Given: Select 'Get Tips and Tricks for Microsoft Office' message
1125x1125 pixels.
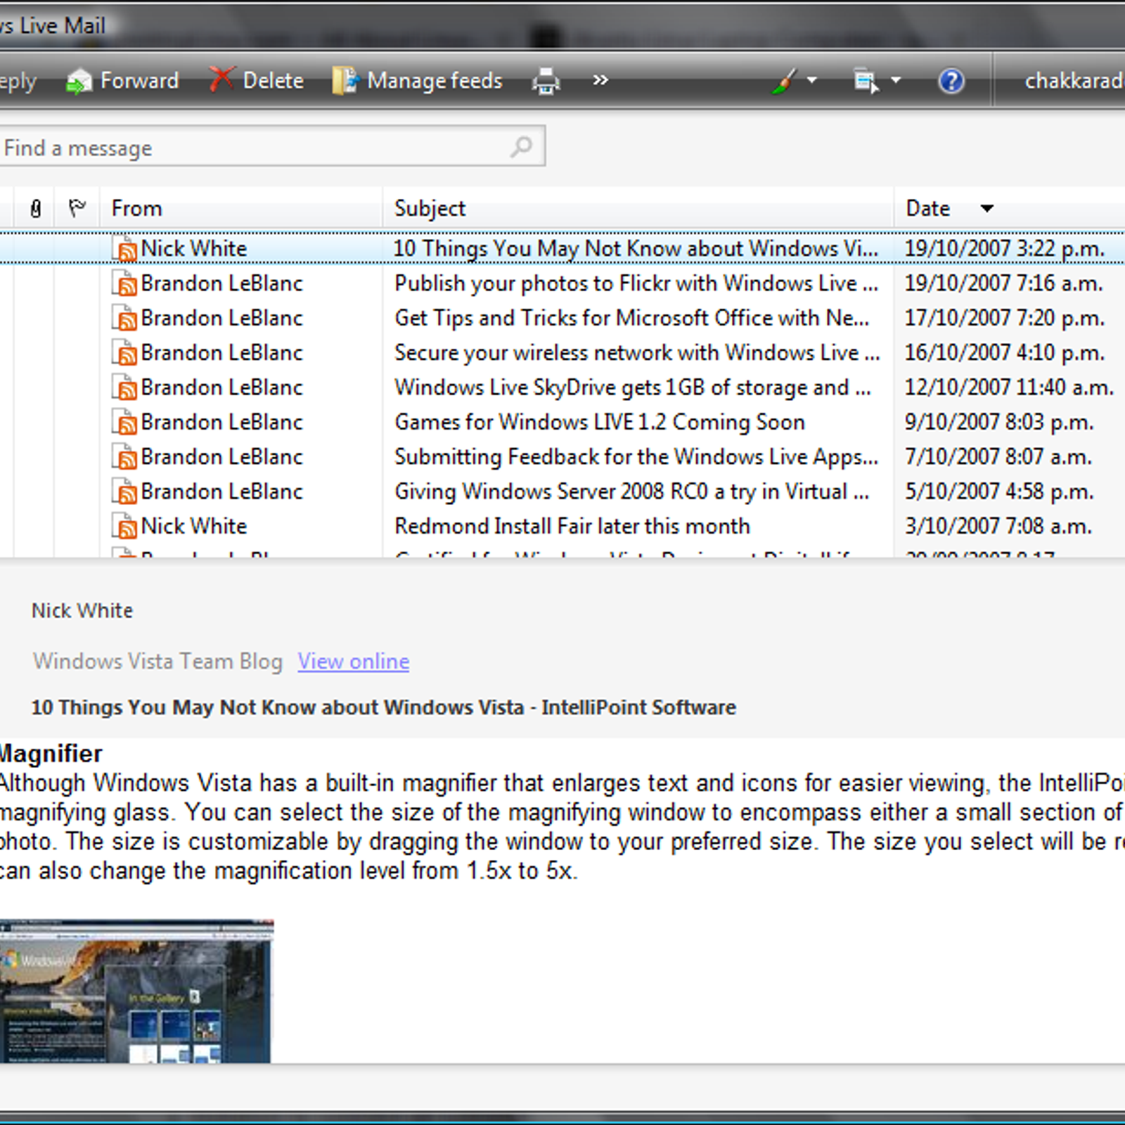Looking at the screenshot, I should [562, 318].
